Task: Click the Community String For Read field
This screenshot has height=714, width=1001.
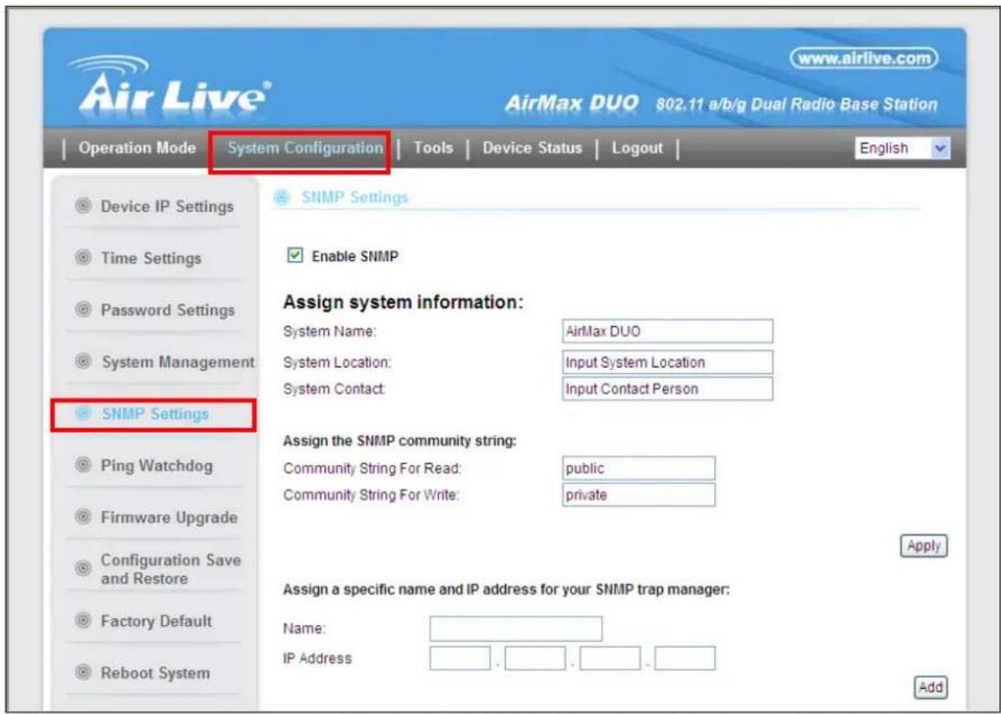Action: click(x=639, y=468)
